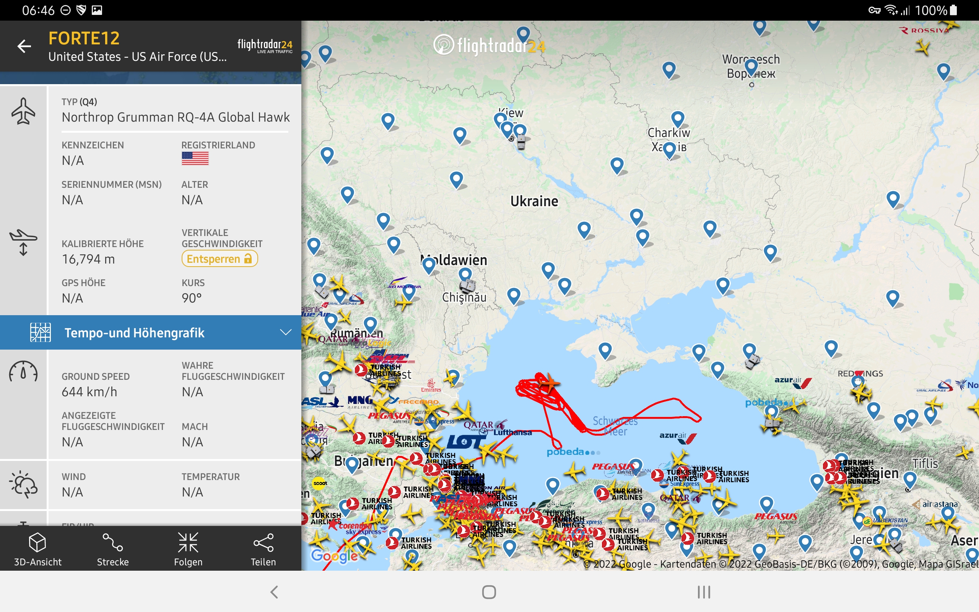This screenshot has height=612, width=979.
Task: Tap the flightradar24 logo in header
Action: [265, 46]
